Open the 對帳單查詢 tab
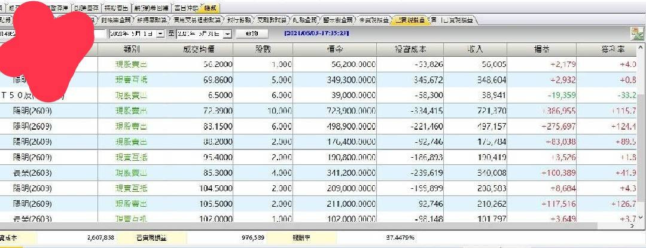The image size is (646, 248). click(117, 20)
